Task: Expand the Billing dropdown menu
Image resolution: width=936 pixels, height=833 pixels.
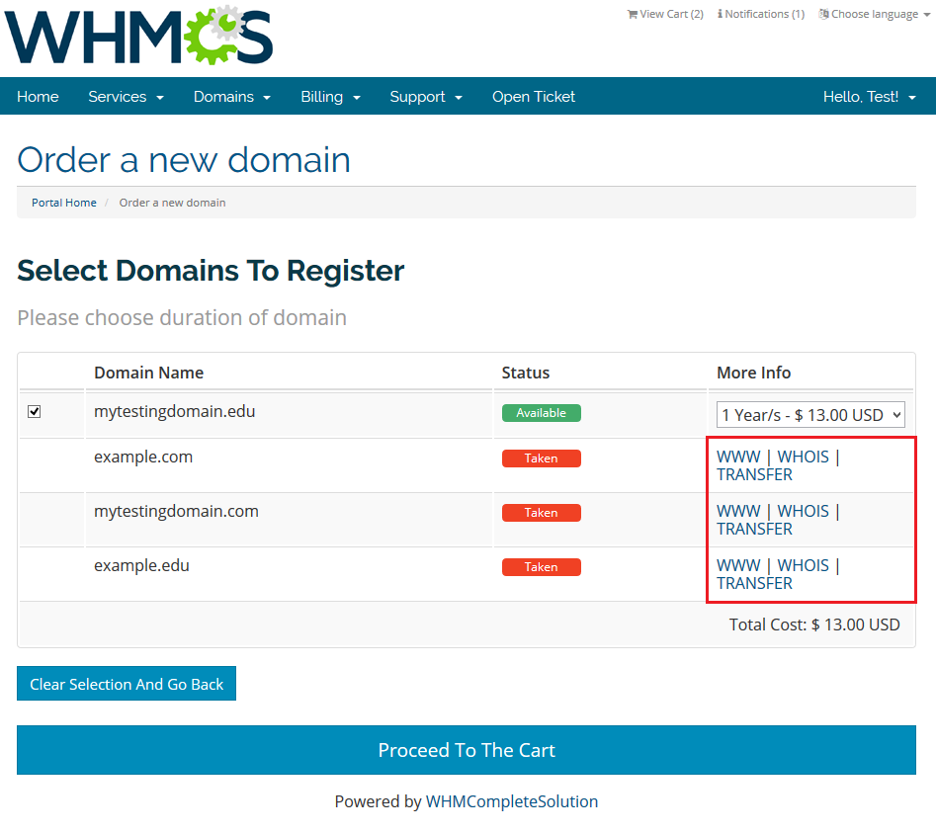Action: (330, 97)
